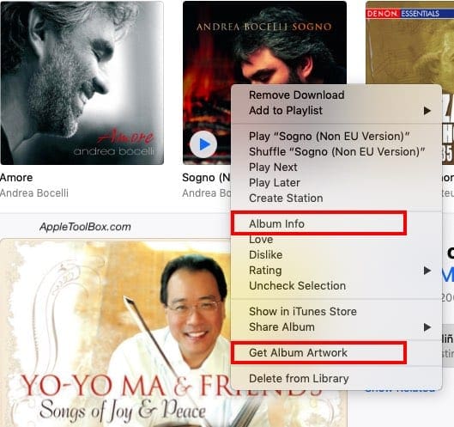Select Show in iTunes Store
This screenshot has width=454, height=427.
click(303, 312)
